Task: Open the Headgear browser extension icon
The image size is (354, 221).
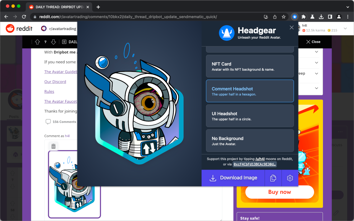Action: pyautogui.click(x=295, y=17)
